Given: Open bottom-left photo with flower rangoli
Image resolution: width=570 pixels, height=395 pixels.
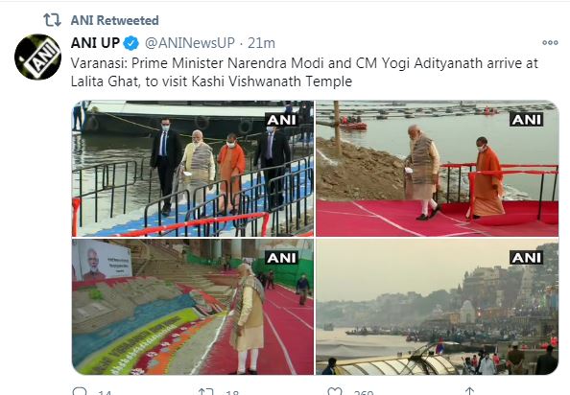Looking at the screenshot, I should coord(193,307).
